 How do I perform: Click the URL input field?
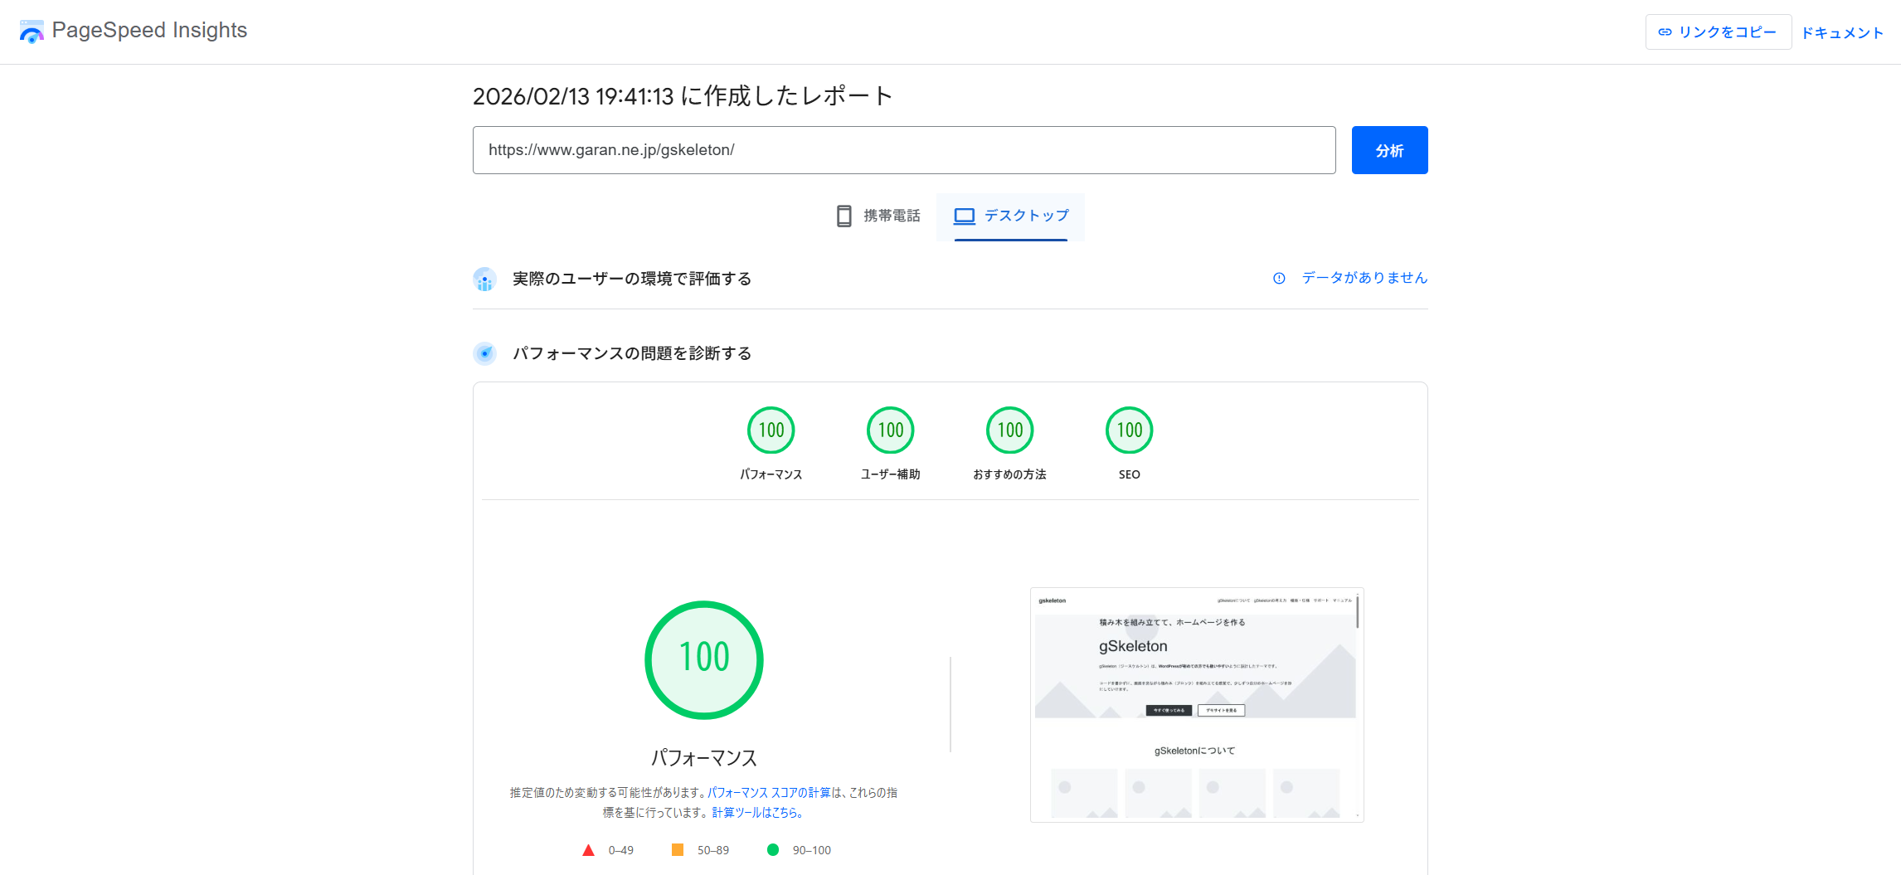903,150
